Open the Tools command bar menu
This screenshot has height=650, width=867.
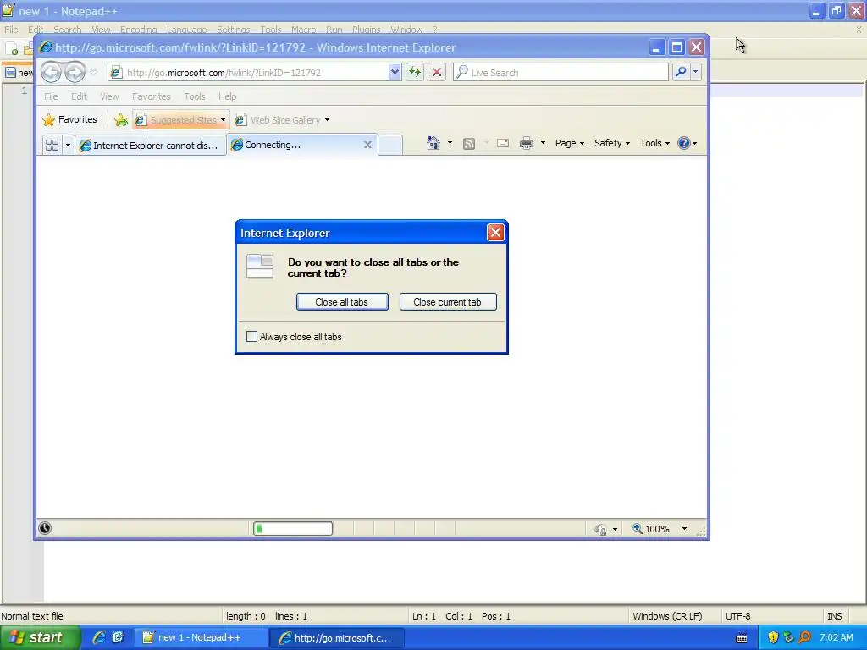point(654,143)
